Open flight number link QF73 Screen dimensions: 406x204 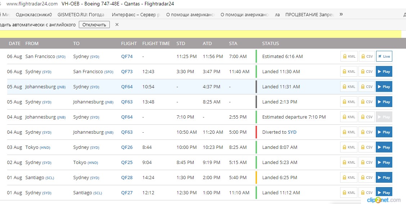point(127,71)
